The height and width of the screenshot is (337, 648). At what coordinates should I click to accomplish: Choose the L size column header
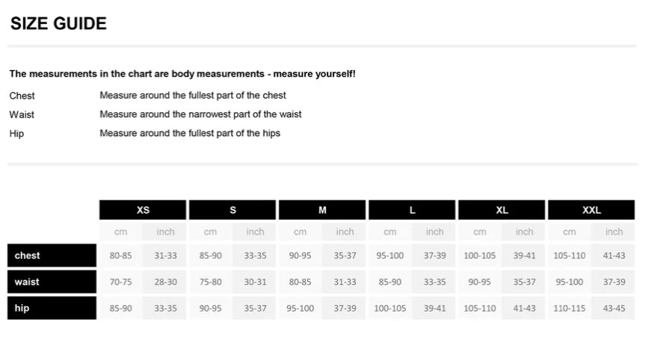(412, 210)
